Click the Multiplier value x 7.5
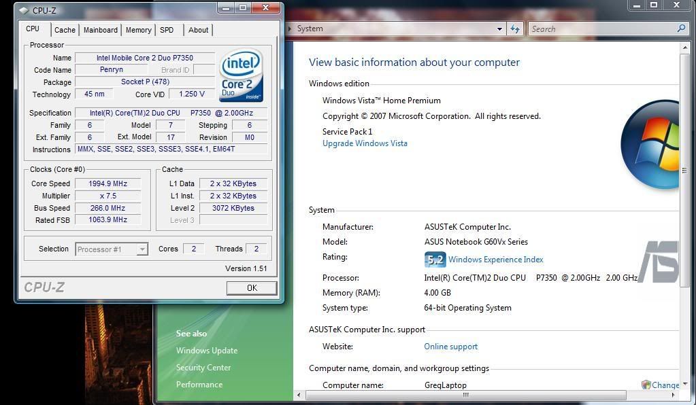Viewport: 696px width, 405px height. tap(108, 196)
